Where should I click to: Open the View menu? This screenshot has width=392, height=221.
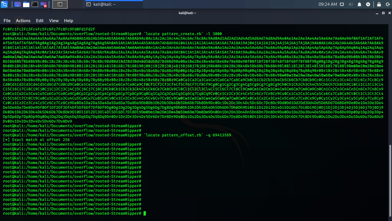[54, 21]
